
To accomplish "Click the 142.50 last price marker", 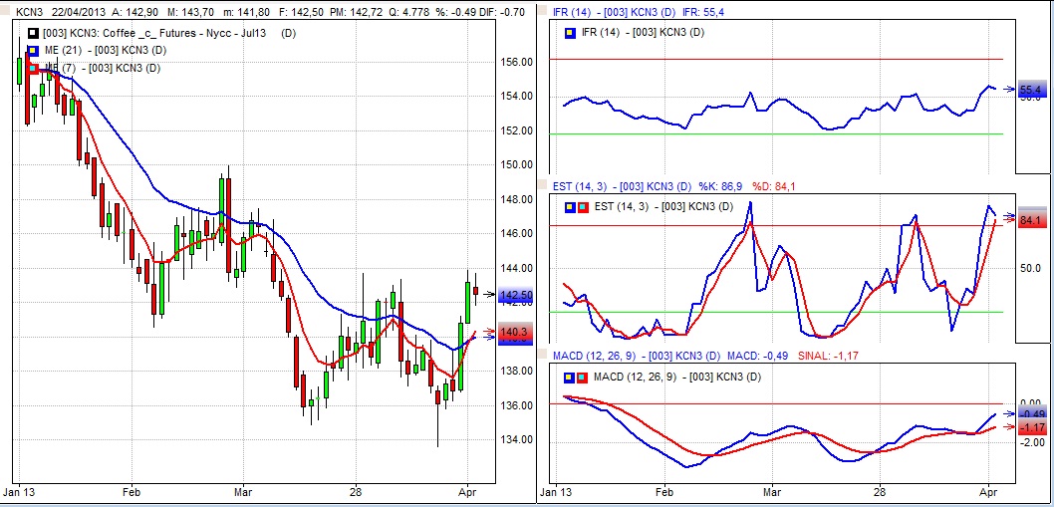I will 516,296.
